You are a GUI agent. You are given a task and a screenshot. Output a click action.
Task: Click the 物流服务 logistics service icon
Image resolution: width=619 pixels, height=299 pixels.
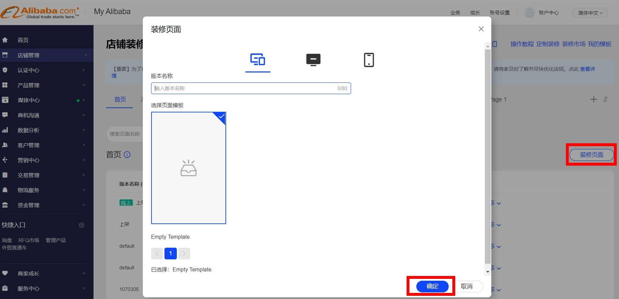[5, 190]
